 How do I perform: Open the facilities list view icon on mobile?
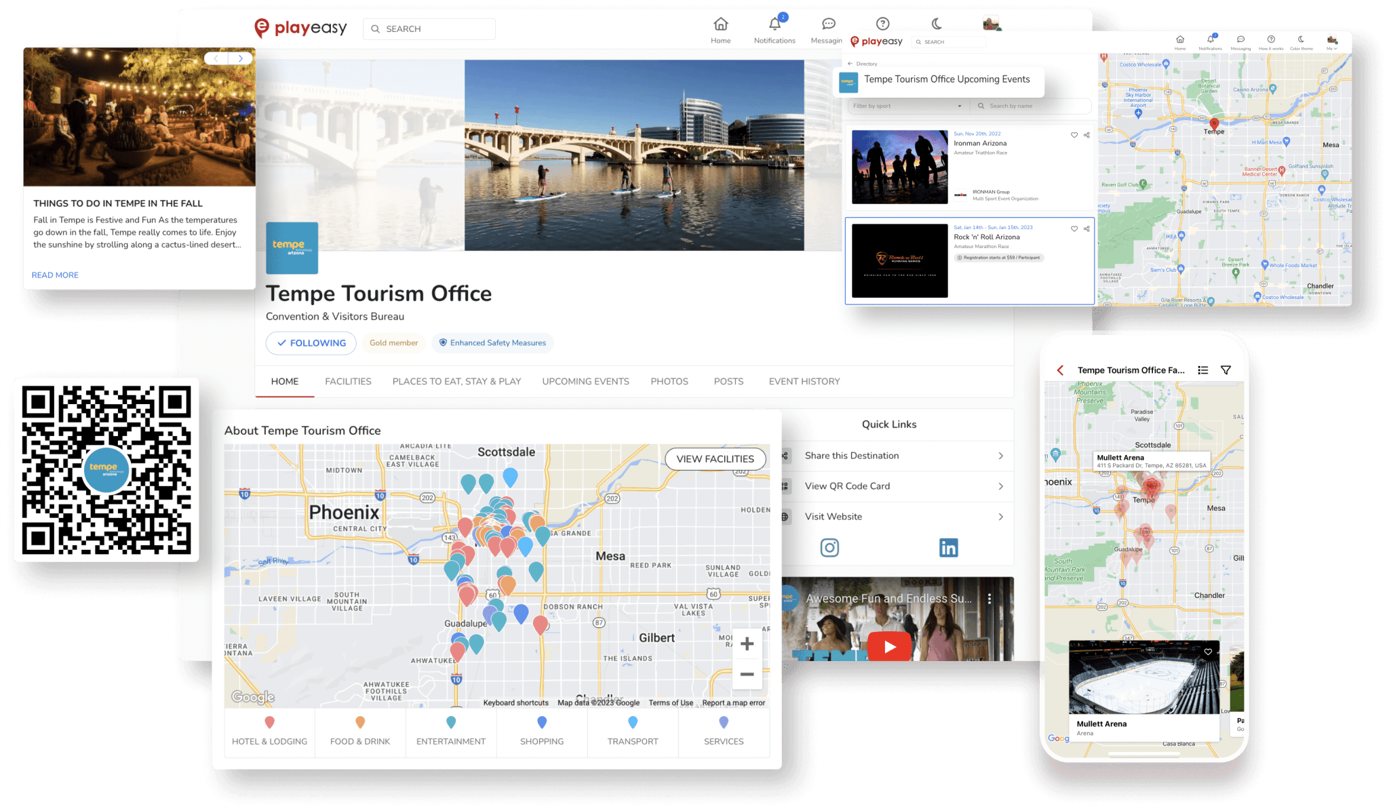coord(1203,370)
